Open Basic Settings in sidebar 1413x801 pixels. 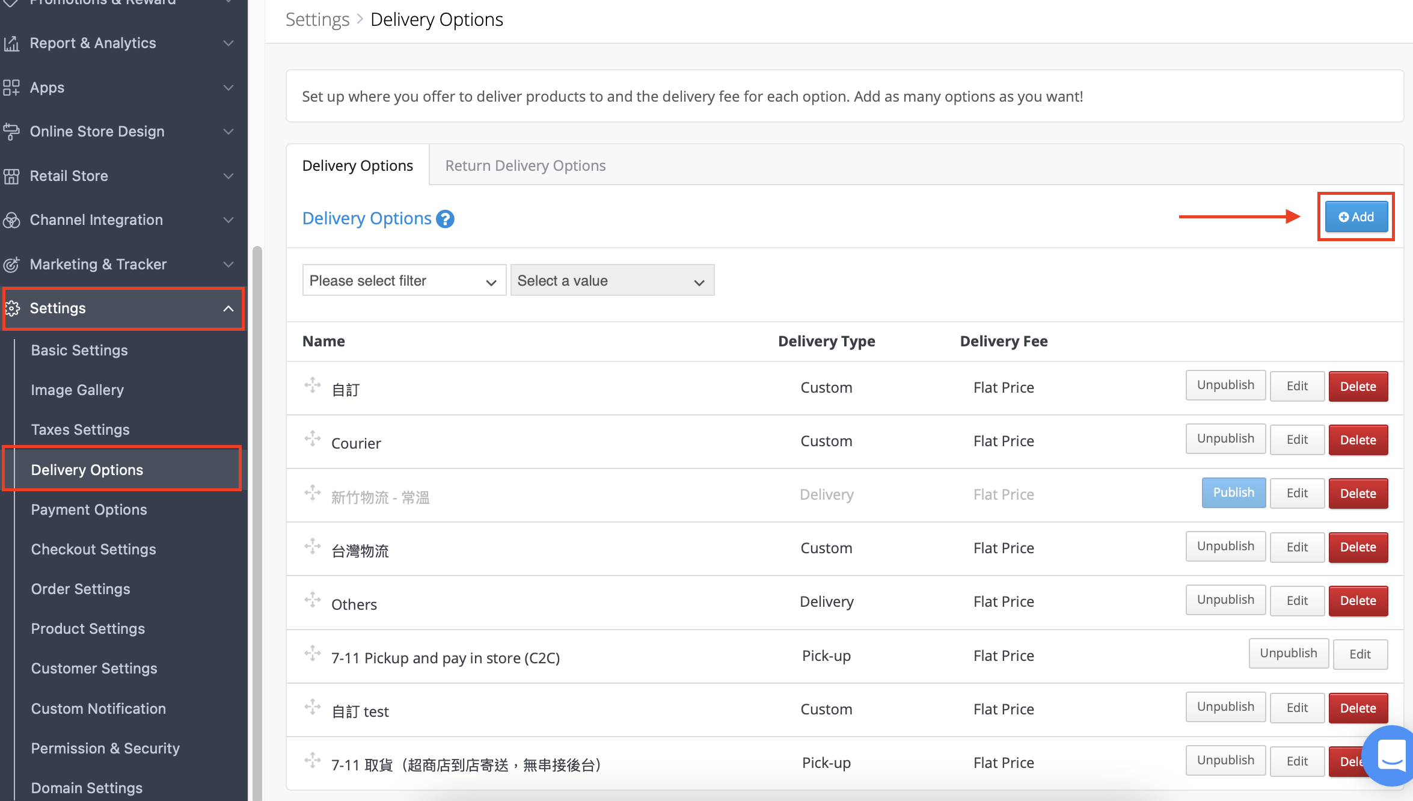click(x=79, y=350)
